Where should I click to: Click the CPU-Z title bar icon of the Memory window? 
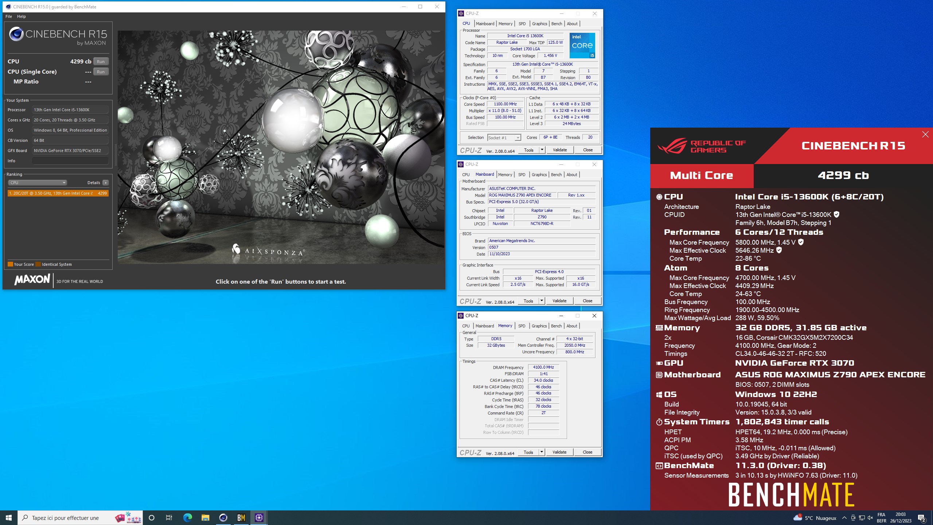click(x=461, y=316)
